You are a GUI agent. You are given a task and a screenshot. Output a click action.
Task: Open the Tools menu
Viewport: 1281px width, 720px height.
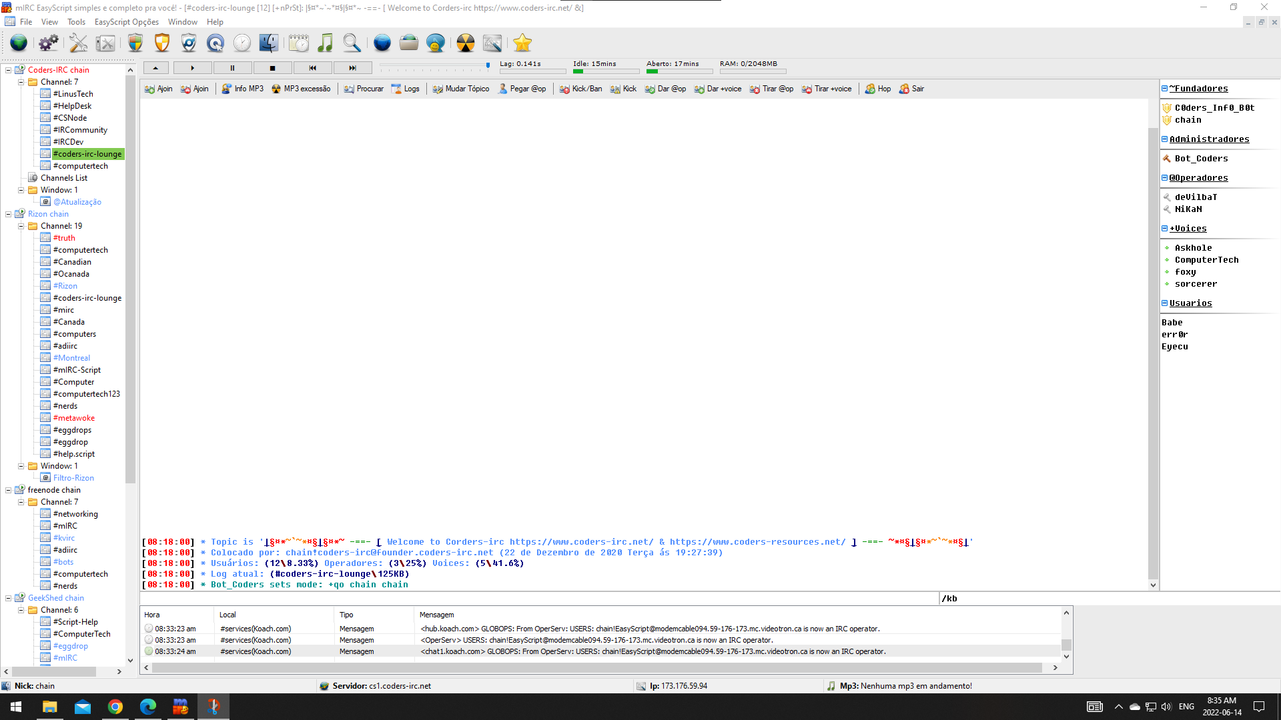tap(76, 22)
